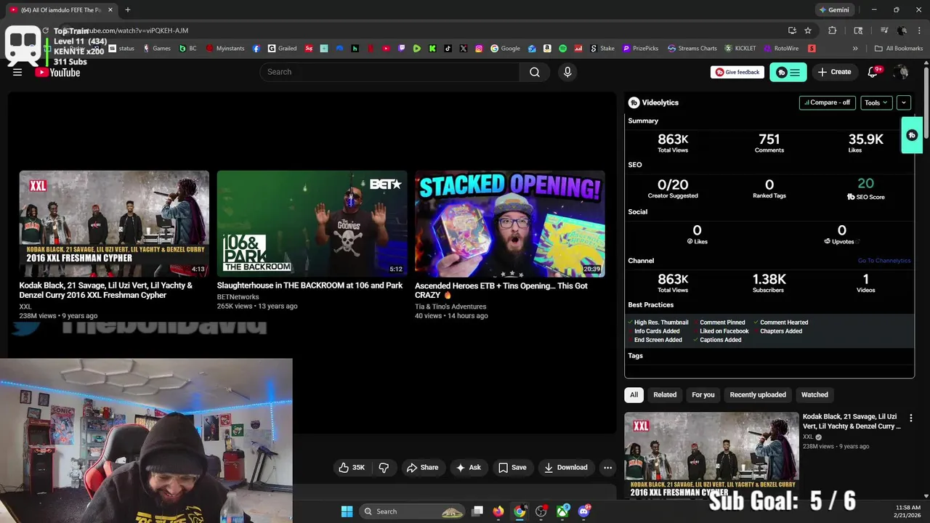Toggle the TubeBuddy menu button
Viewport: 930px width, 523px height.
[x=788, y=72]
